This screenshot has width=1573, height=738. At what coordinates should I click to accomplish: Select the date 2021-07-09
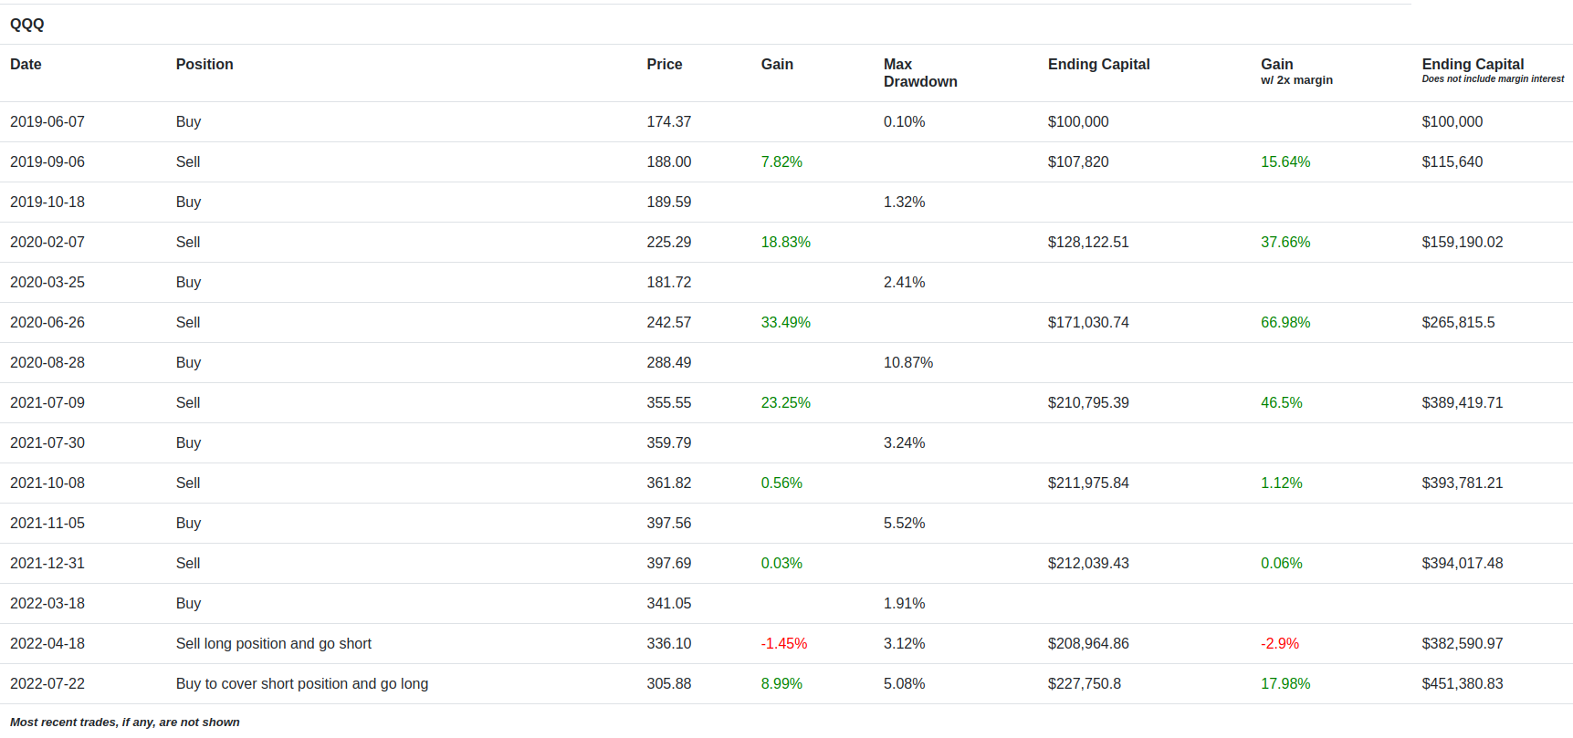pos(47,403)
